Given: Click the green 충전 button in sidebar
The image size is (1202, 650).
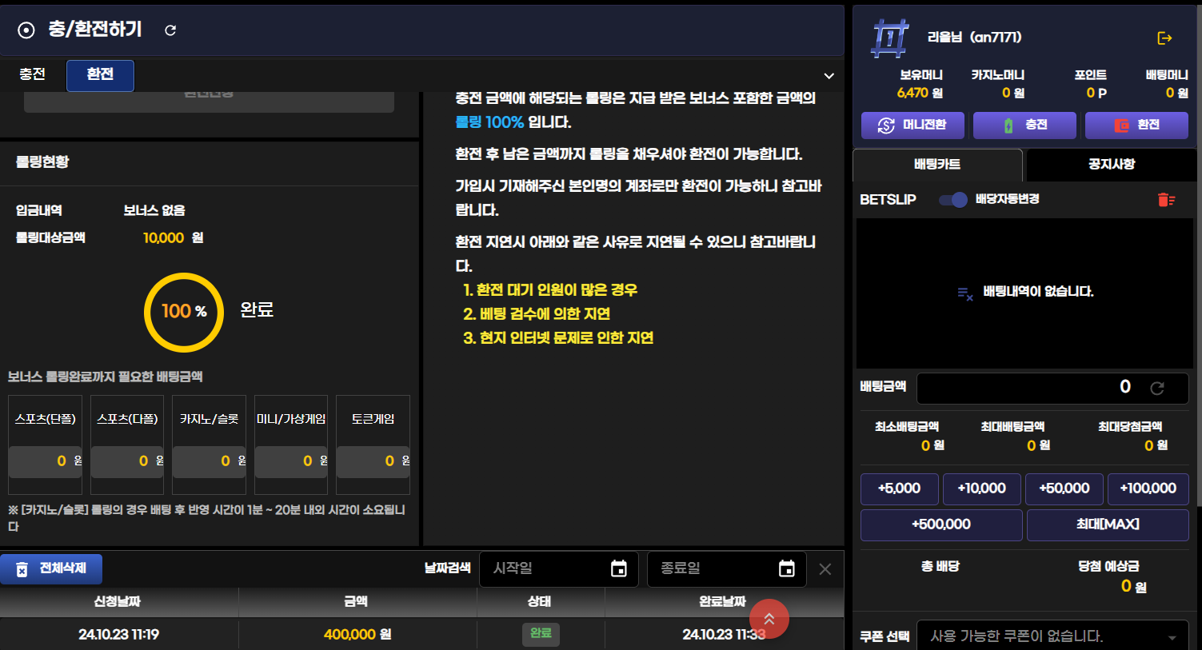Looking at the screenshot, I should point(1024,126).
